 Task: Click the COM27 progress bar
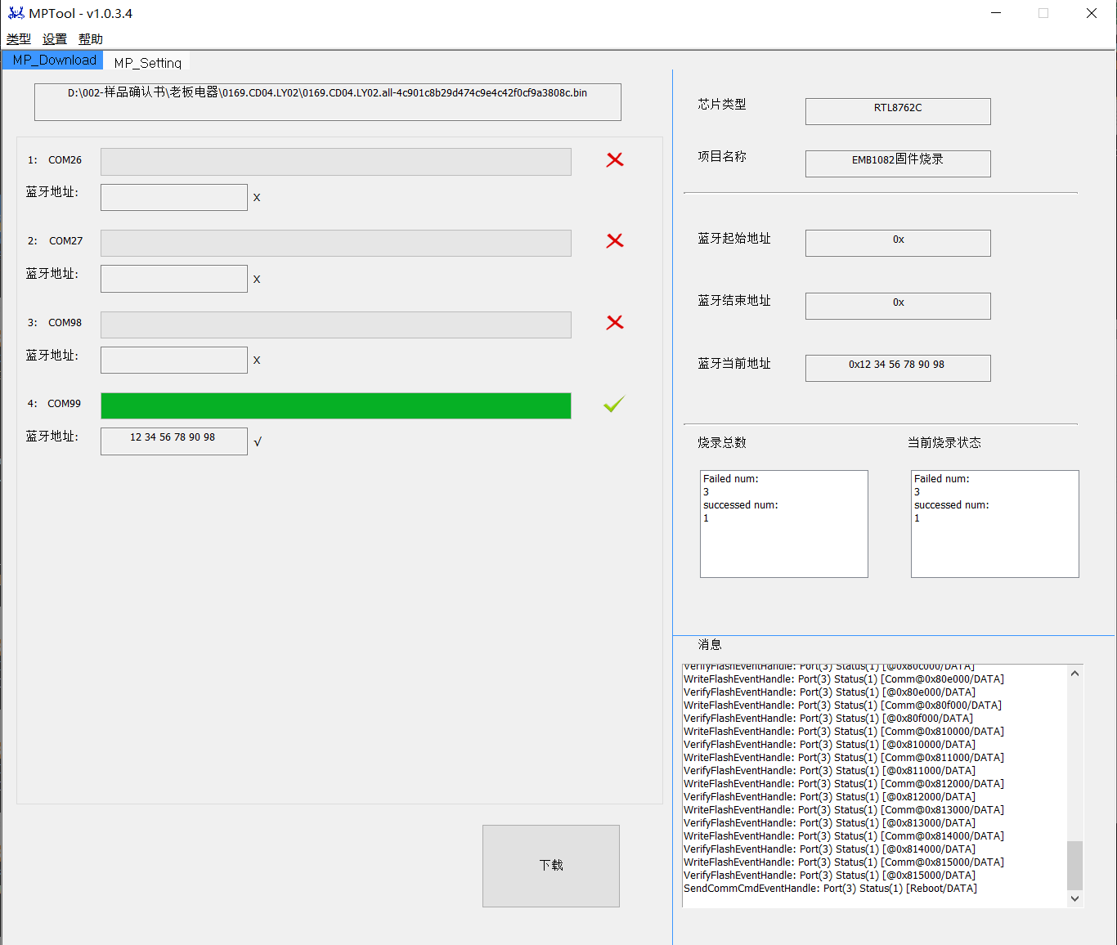coord(336,243)
